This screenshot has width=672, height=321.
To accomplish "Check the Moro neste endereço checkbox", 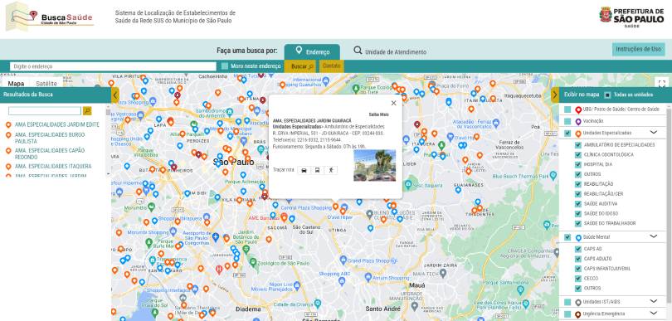I will 225,66.
